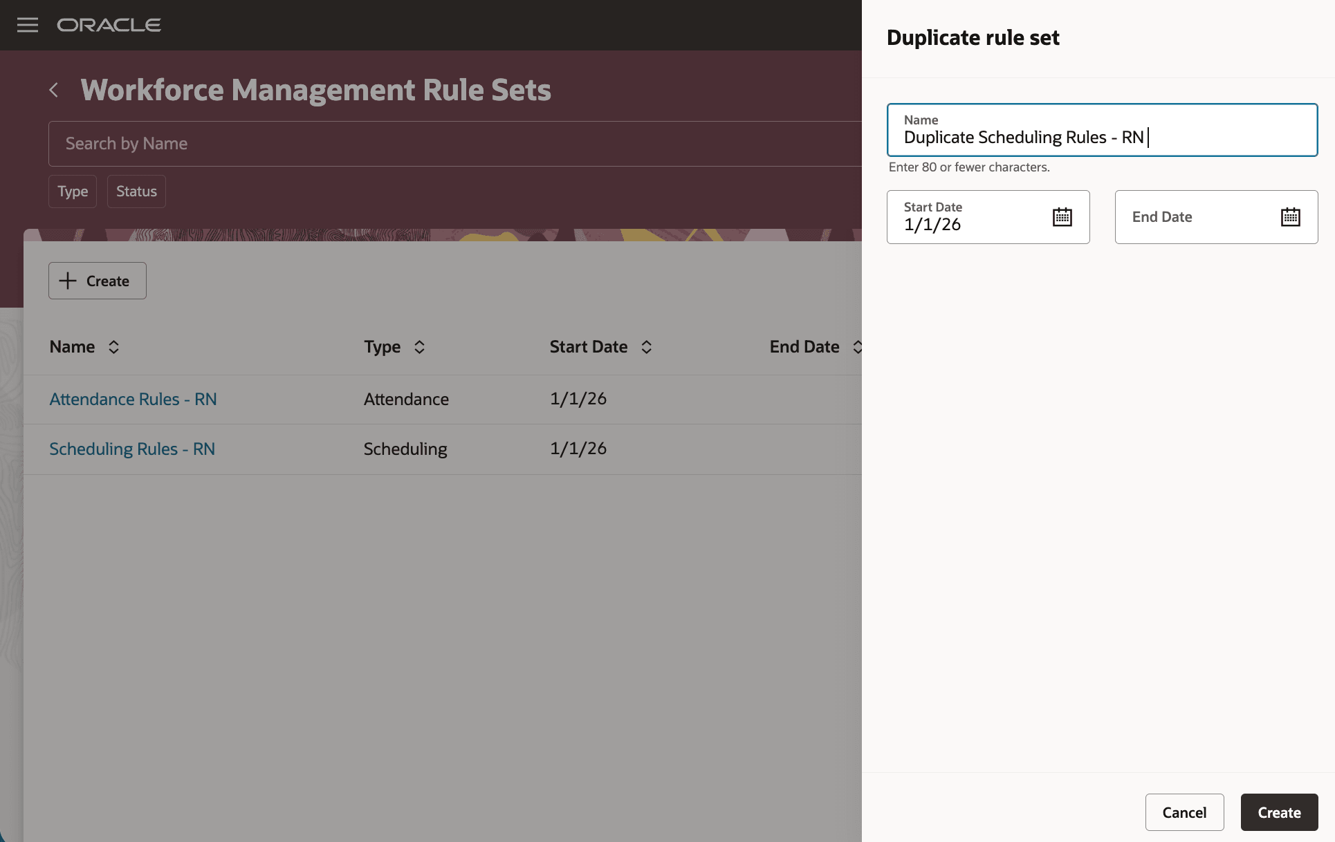This screenshot has width=1335, height=842.
Task: Click the Search by Name field
Action: pos(277,143)
